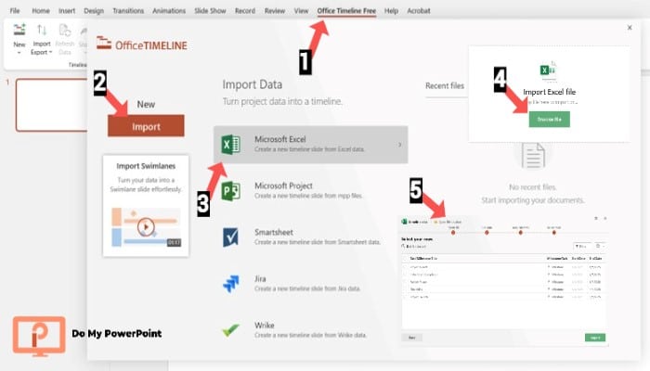Click Back button in preview window
This screenshot has height=371, width=650.
coord(411,338)
